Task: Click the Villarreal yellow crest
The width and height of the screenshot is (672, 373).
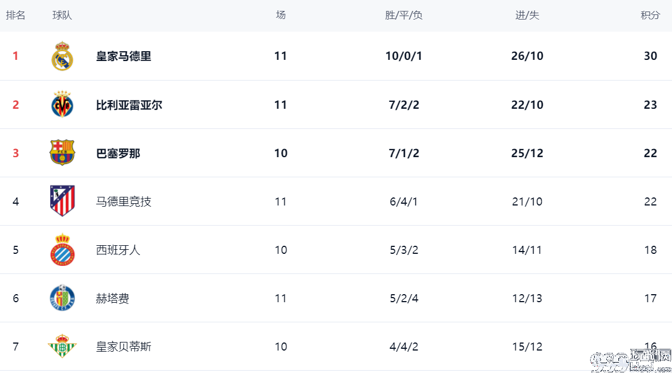Action: point(62,104)
